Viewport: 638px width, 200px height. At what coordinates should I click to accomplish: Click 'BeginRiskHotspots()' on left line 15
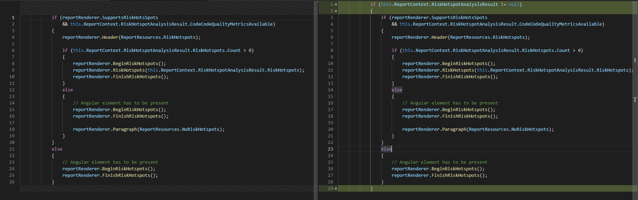138,110
